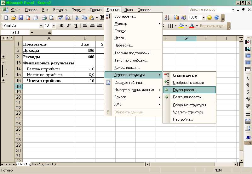Choose Сводная таблица... menu item
252x174 pixels.
click(x=133, y=83)
